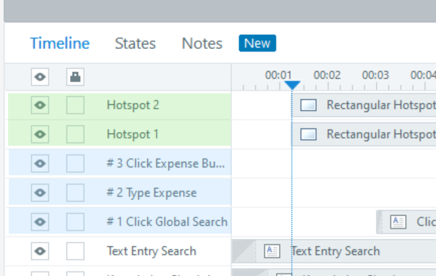Toggle visibility of # 3 Click Expense layer

pyautogui.click(x=40, y=164)
